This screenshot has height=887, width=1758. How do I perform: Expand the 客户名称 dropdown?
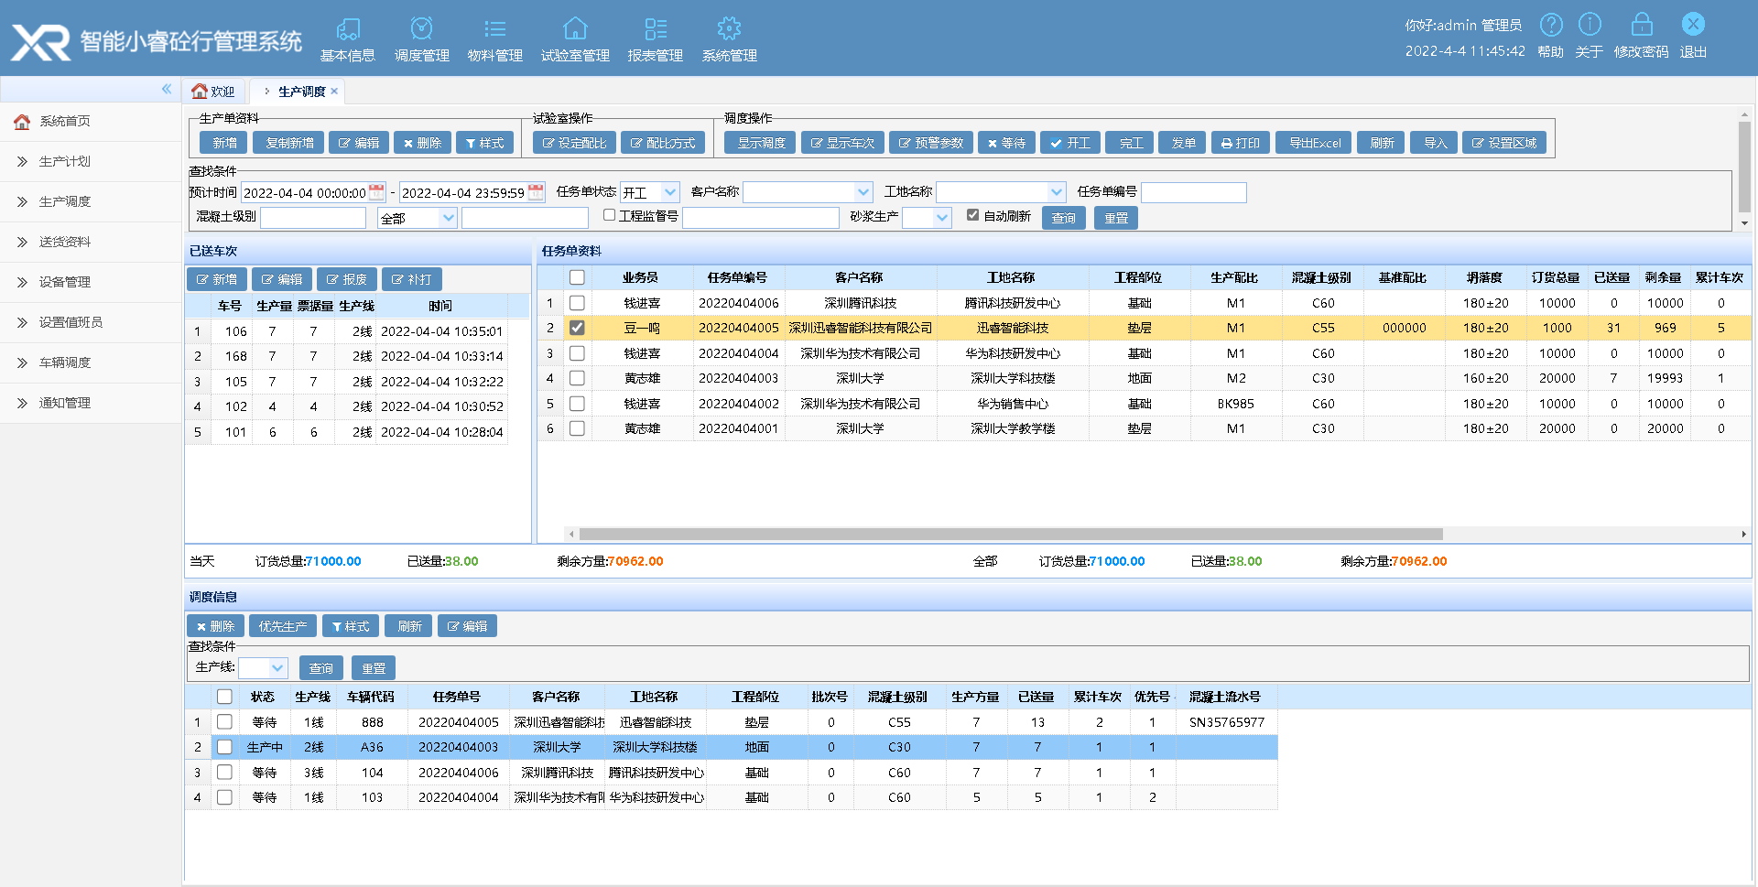863,192
